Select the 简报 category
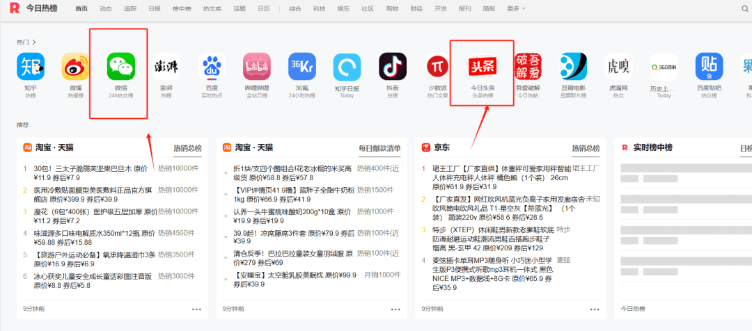Screen dimensions: 752x331 click(x=489, y=8)
